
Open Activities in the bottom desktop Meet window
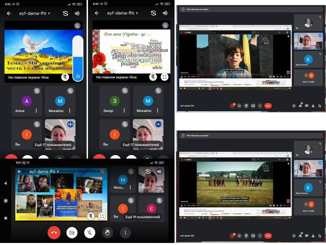313,235
